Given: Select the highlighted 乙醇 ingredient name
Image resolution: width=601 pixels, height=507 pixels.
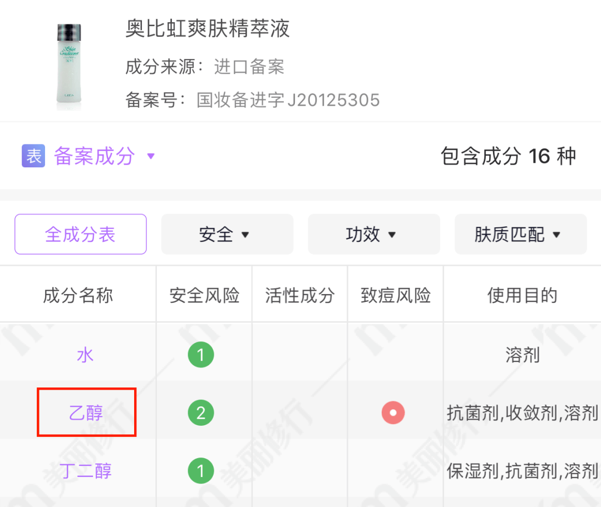Looking at the screenshot, I should tap(86, 412).
